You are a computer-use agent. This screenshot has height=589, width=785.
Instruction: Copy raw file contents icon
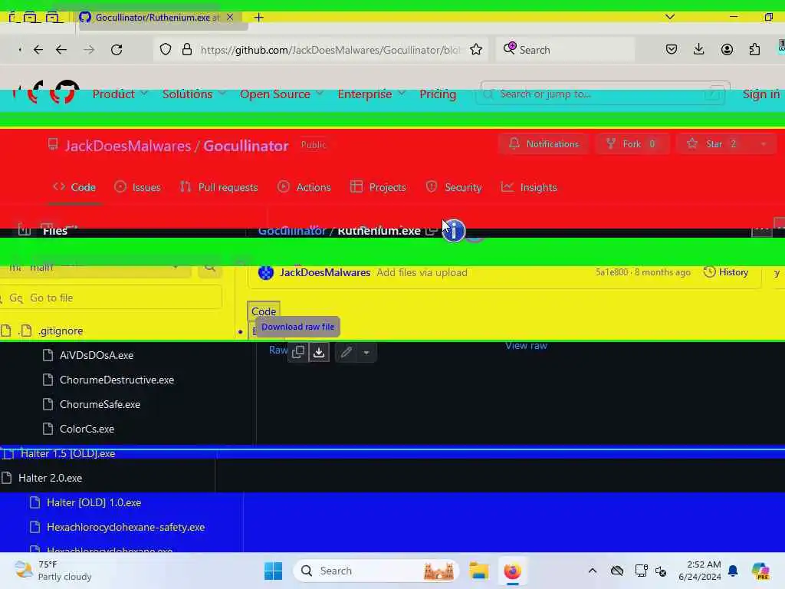tap(298, 352)
